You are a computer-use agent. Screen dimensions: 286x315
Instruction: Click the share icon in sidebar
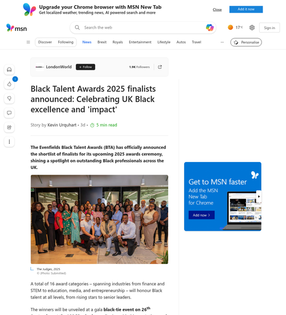coord(9,127)
